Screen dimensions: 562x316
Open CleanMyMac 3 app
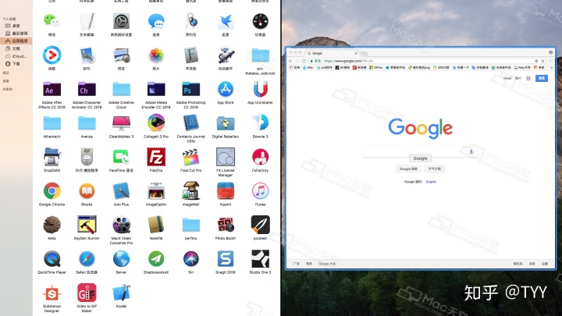pyautogui.click(x=121, y=123)
